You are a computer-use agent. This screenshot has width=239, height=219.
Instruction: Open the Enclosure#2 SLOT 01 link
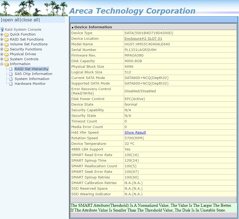(143, 39)
